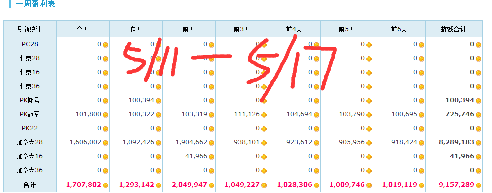Click coin icon beside 1,019,119 total

[x=421, y=185]
